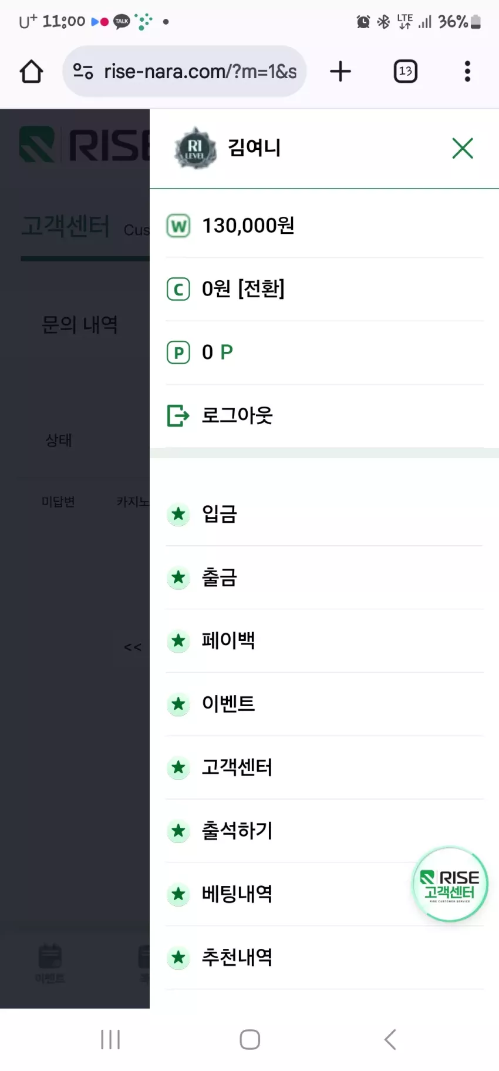Click the [전환] convert link

tap(261, 289)
